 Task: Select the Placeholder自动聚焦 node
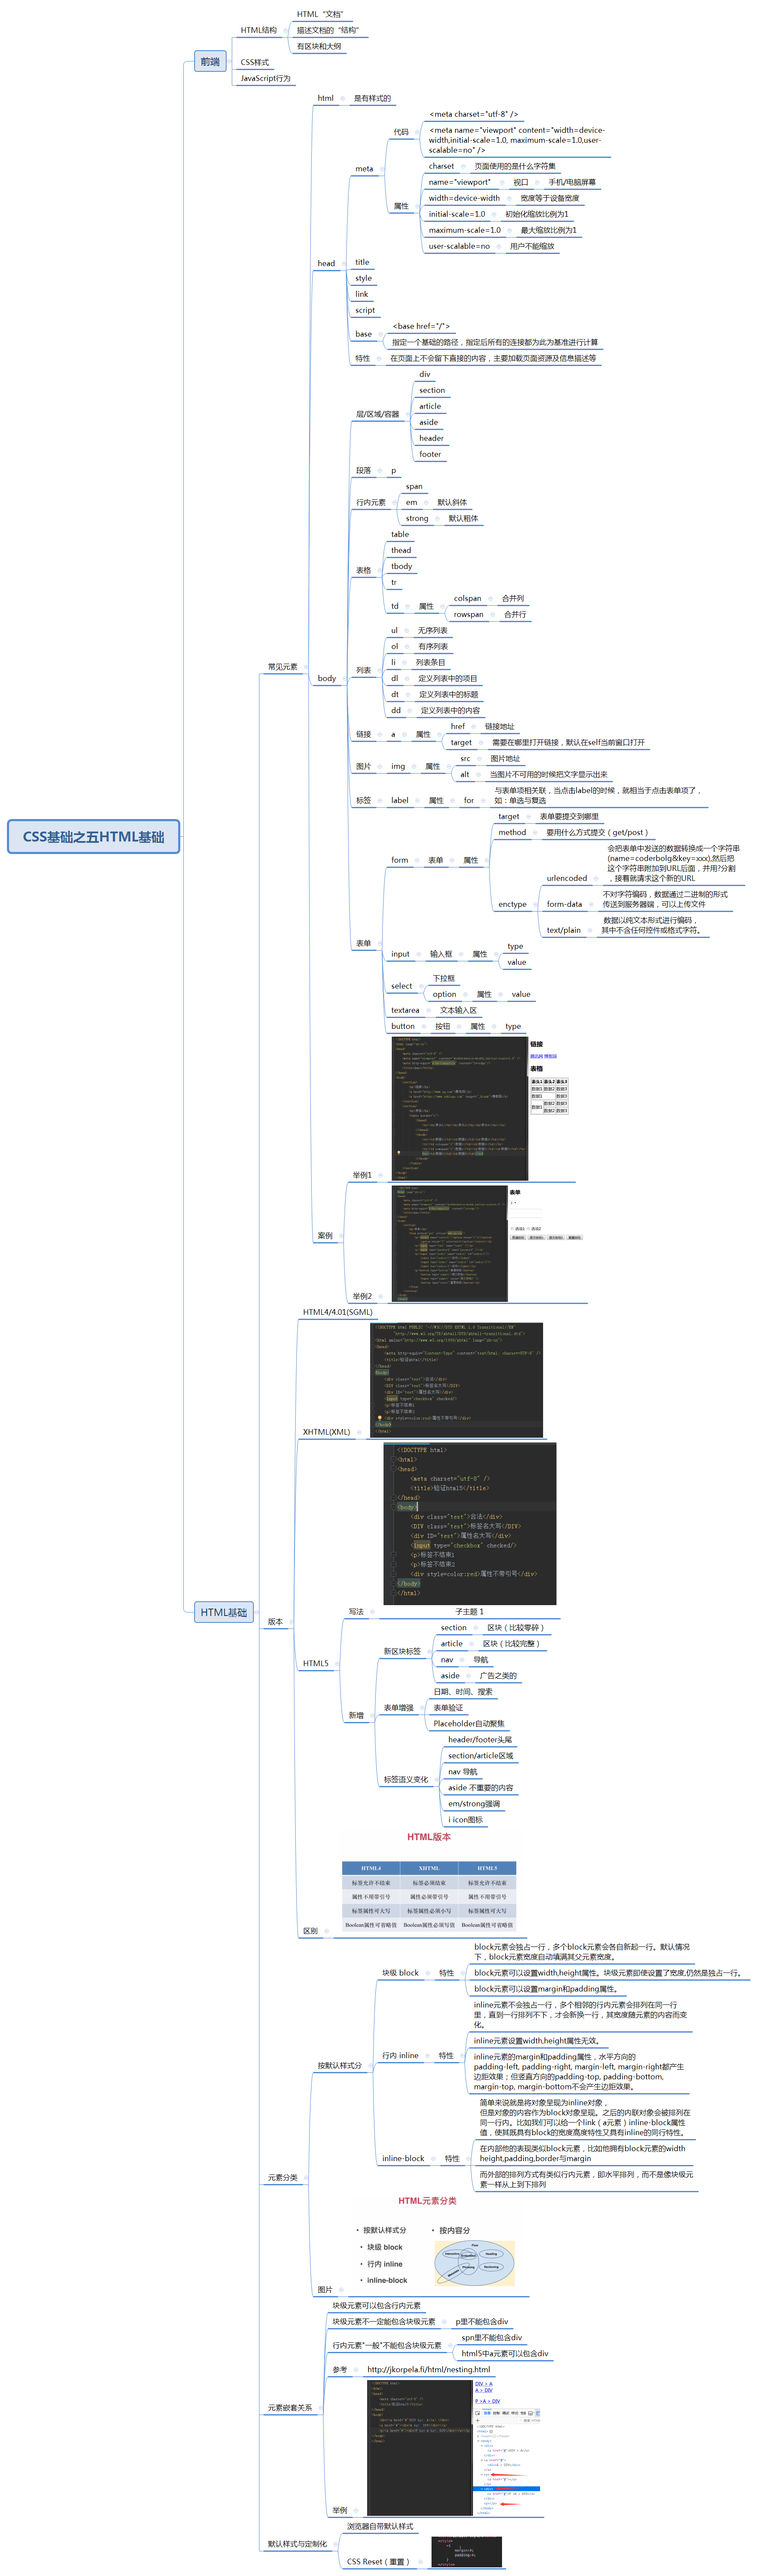(469, 1724)
